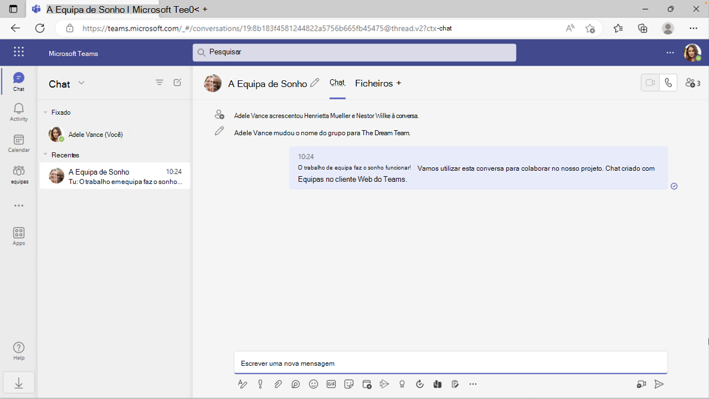
Task: Open the browser Favorites list icon
Action: [618, 28]
